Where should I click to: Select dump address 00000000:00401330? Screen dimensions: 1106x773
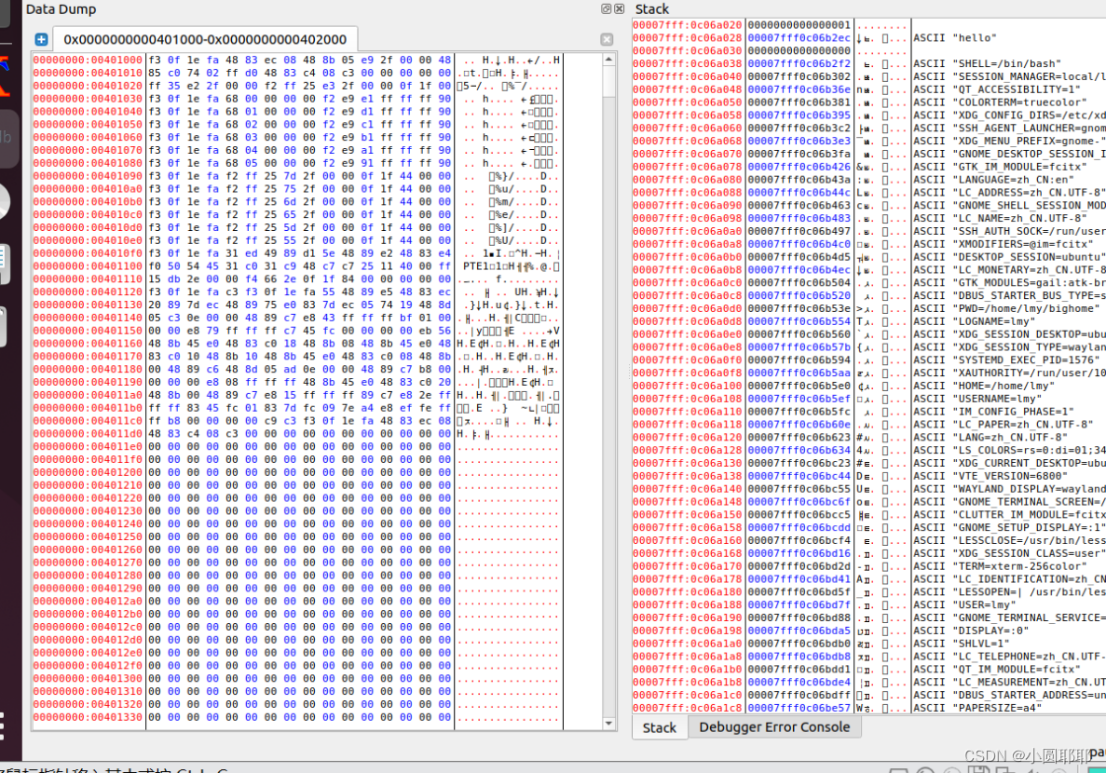[88, 717]
